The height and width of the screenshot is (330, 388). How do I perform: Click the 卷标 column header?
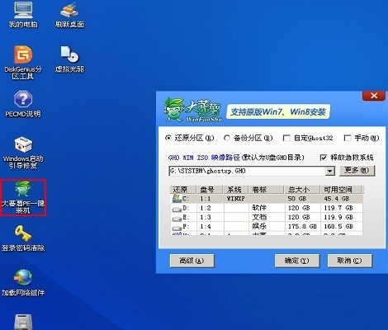pyautogui.click(x=267, y=190)
